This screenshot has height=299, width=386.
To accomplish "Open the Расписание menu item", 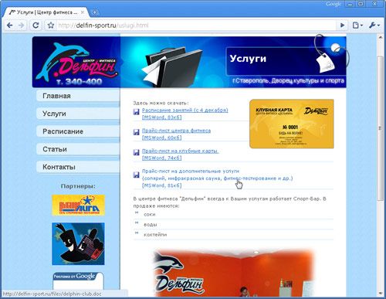I will [78, 131].
